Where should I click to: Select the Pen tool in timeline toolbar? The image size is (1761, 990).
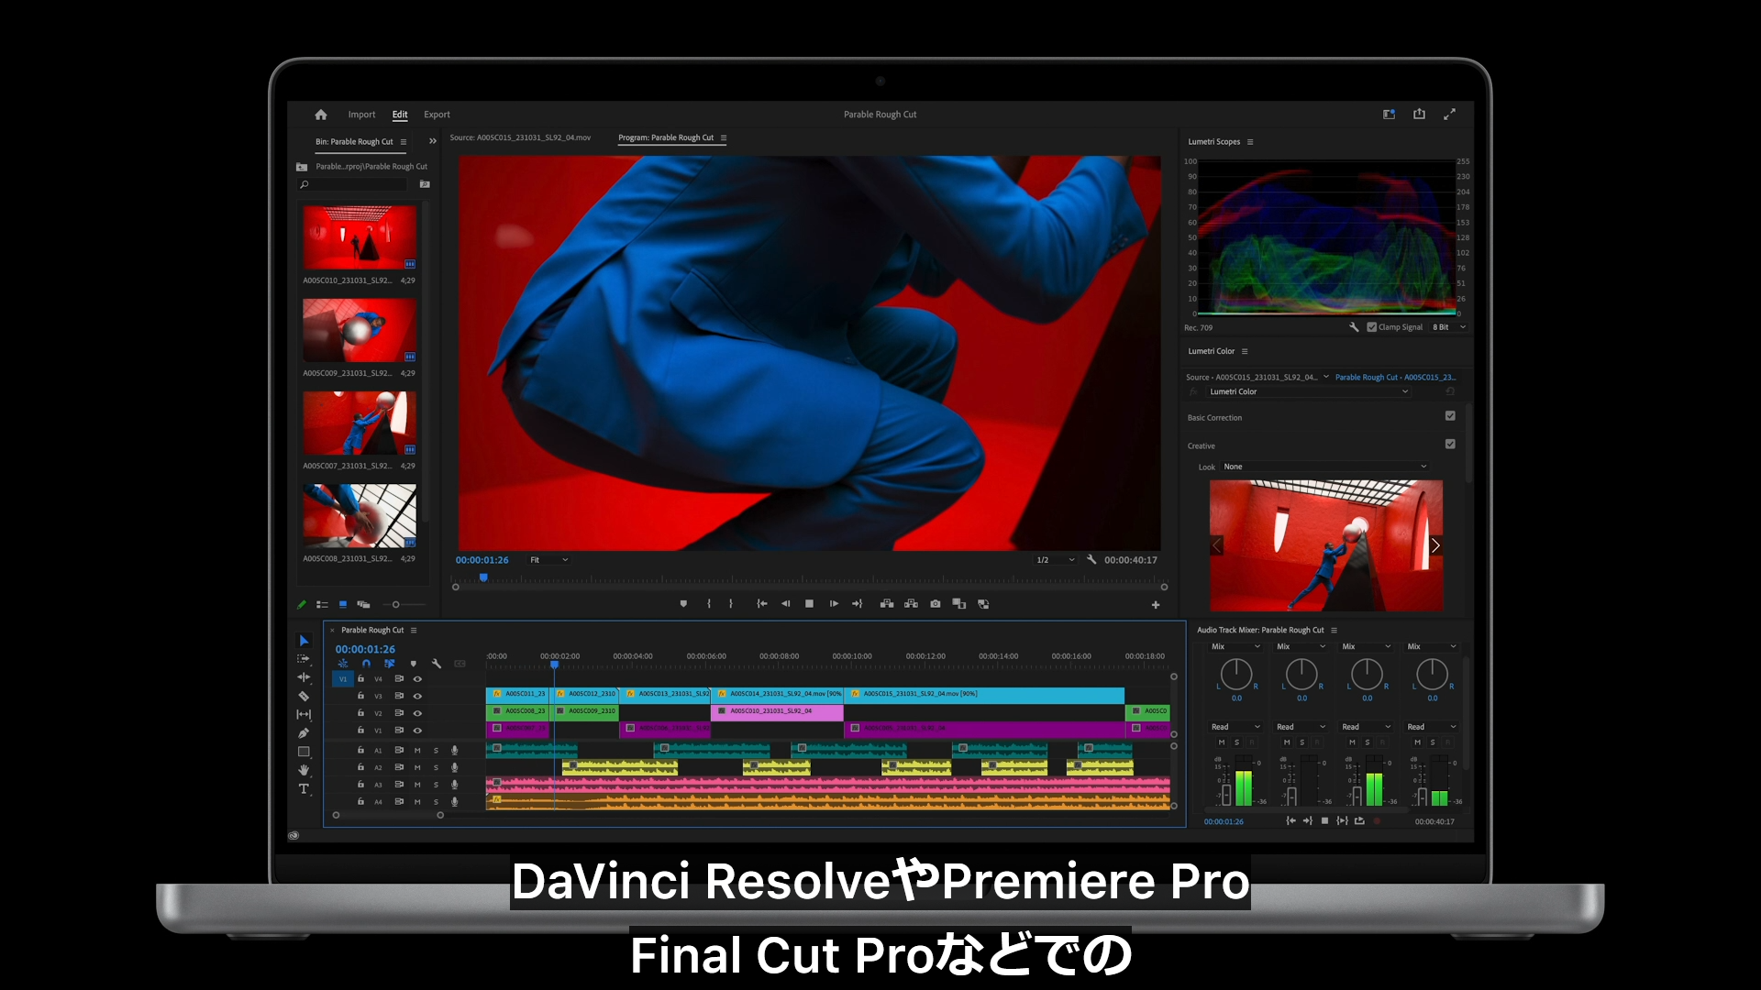pyautogui.click(x=304, y=733)
